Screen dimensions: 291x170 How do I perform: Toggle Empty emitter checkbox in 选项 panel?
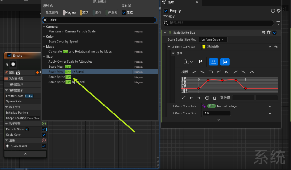coord(166,11)
